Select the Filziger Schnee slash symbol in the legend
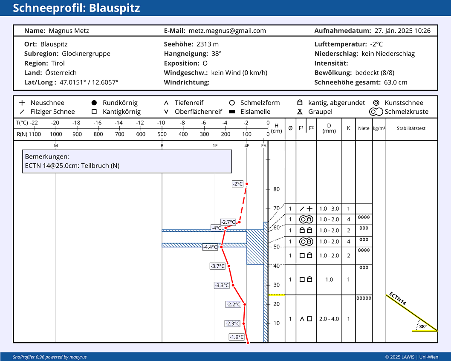Image resolution: width=451 pixels, height=361 pixels. click(22, 112)
